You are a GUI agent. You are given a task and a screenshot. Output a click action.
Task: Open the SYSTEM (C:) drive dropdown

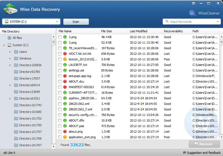click(x=57, y=22)
